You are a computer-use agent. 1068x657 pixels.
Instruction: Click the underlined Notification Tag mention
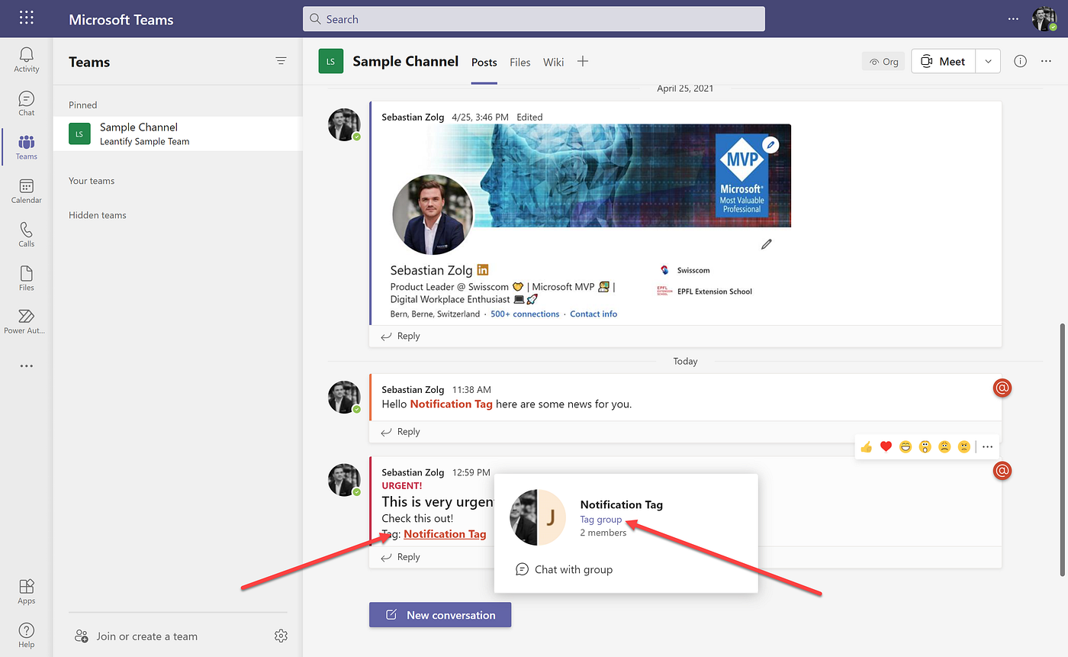[x=445, y=534]
